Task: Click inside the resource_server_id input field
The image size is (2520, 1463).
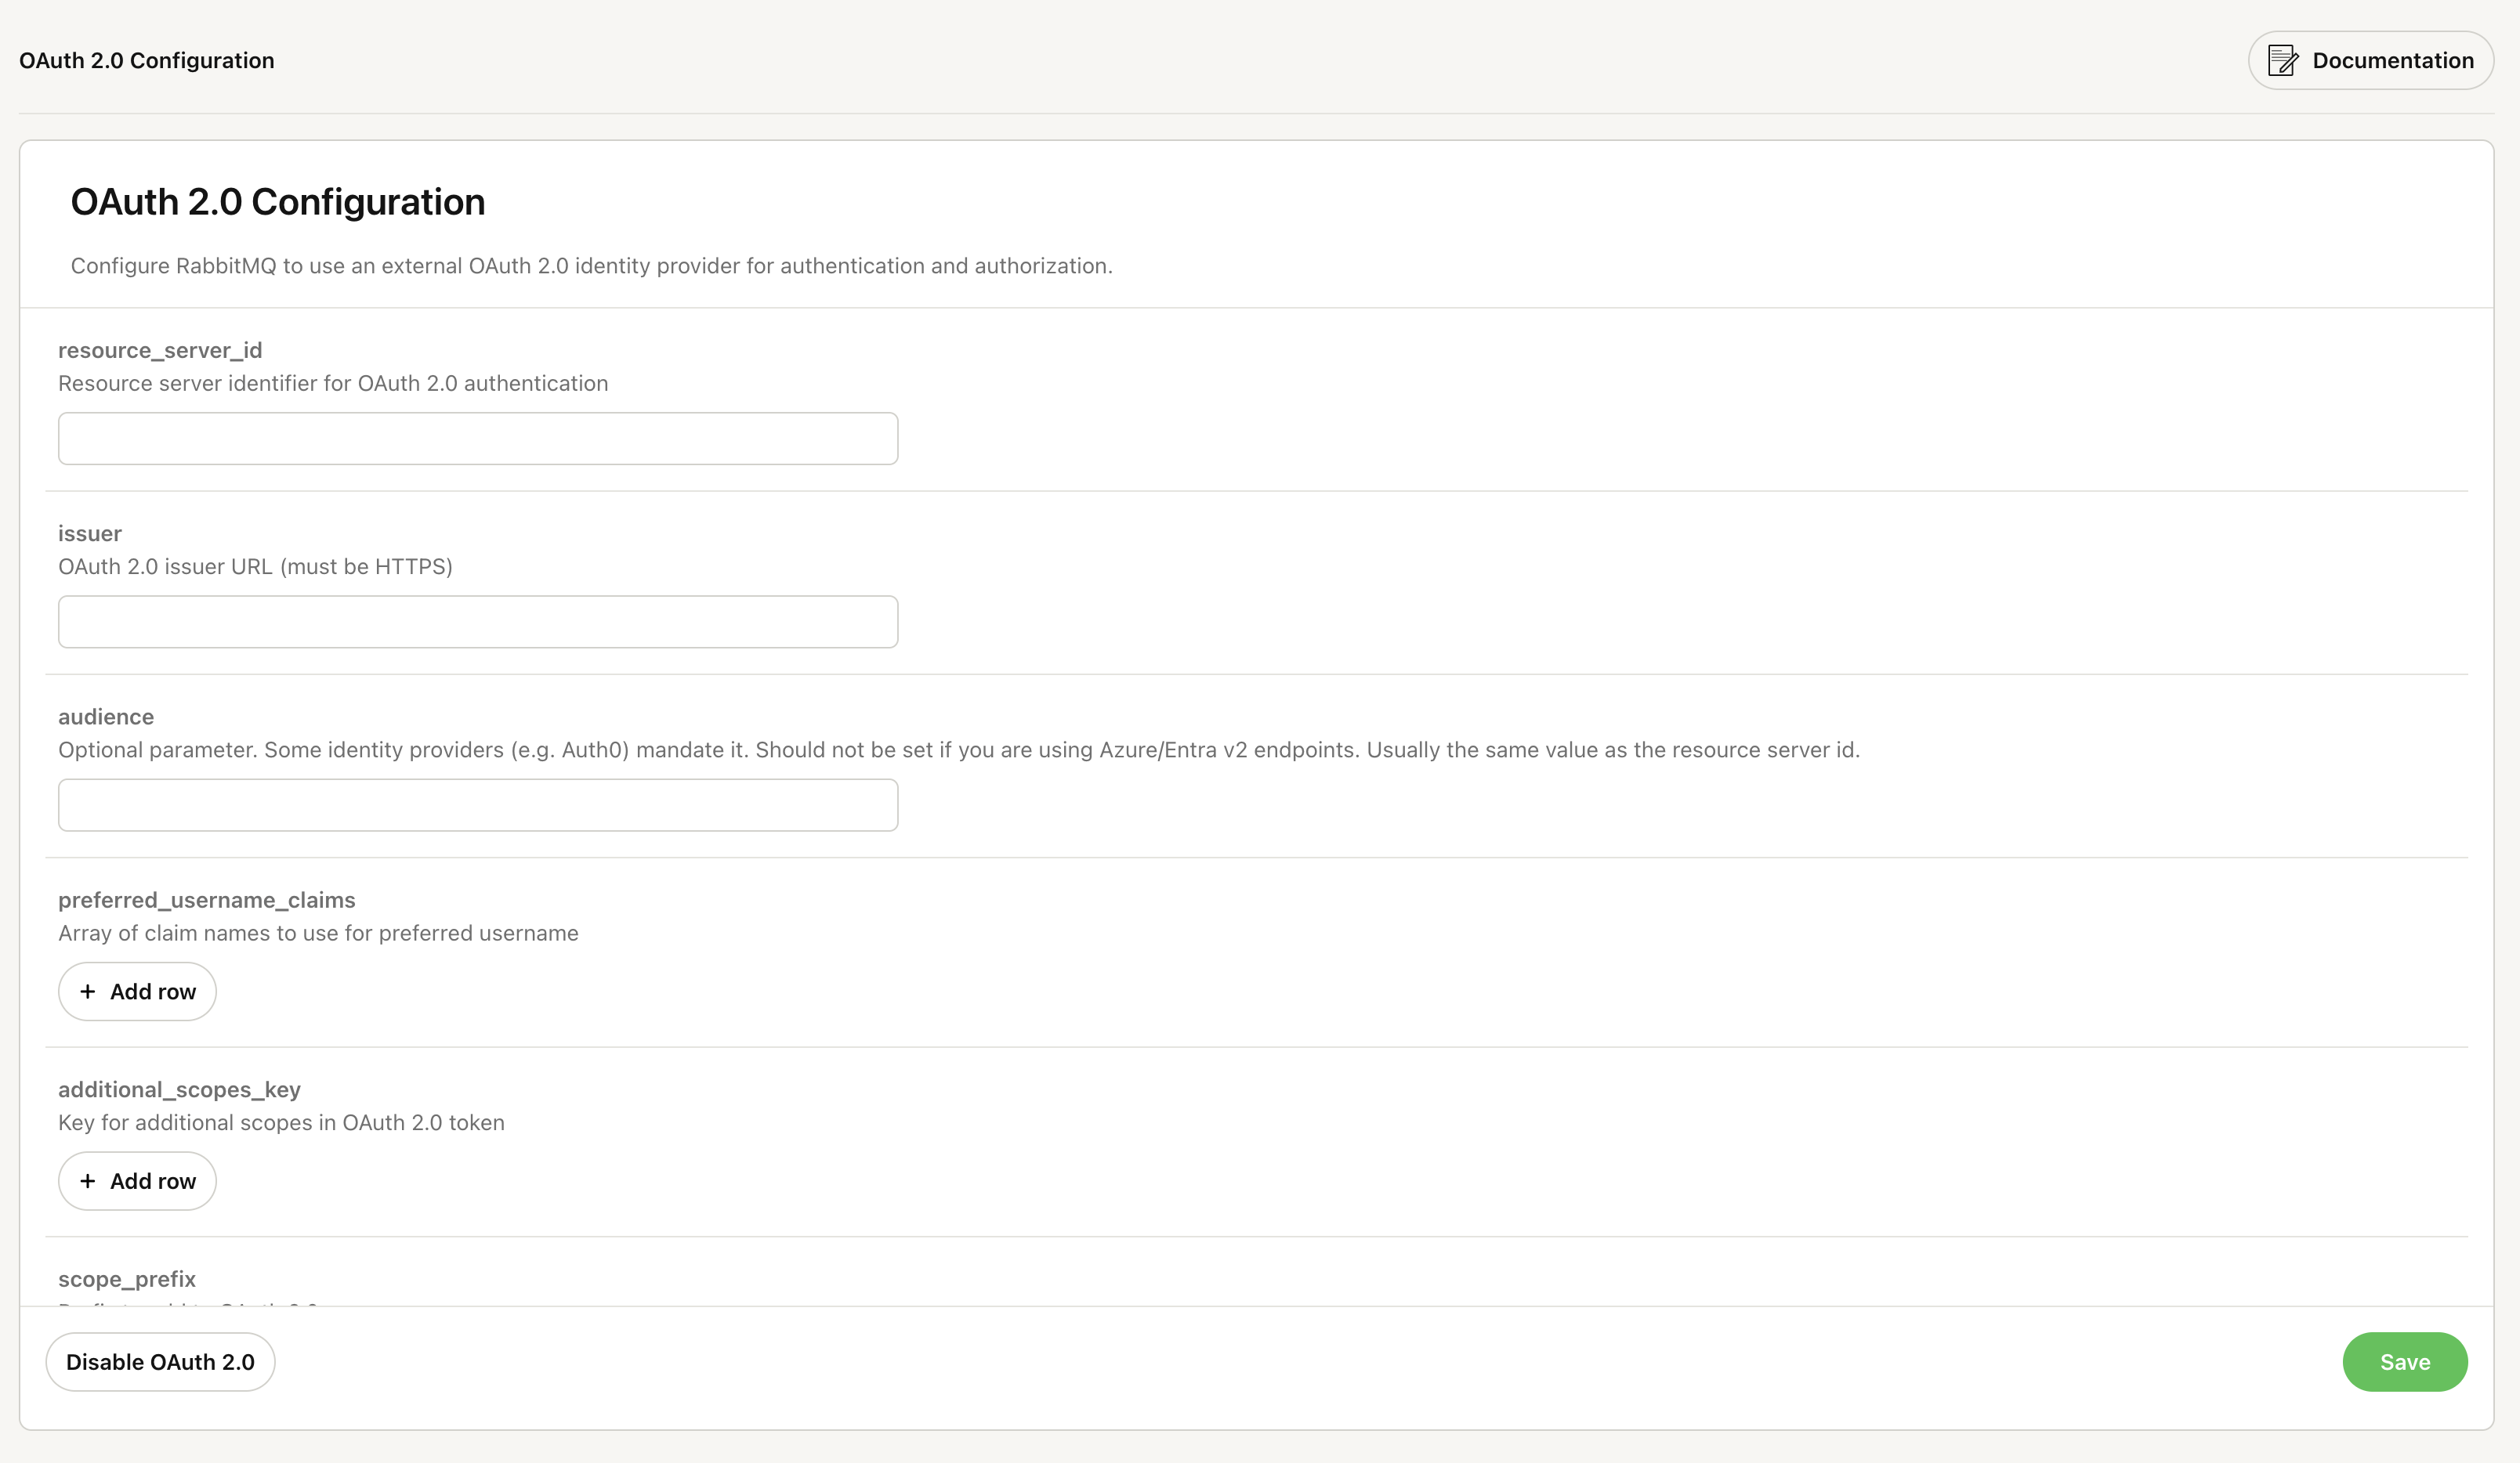Action: (x=477, y=438)
